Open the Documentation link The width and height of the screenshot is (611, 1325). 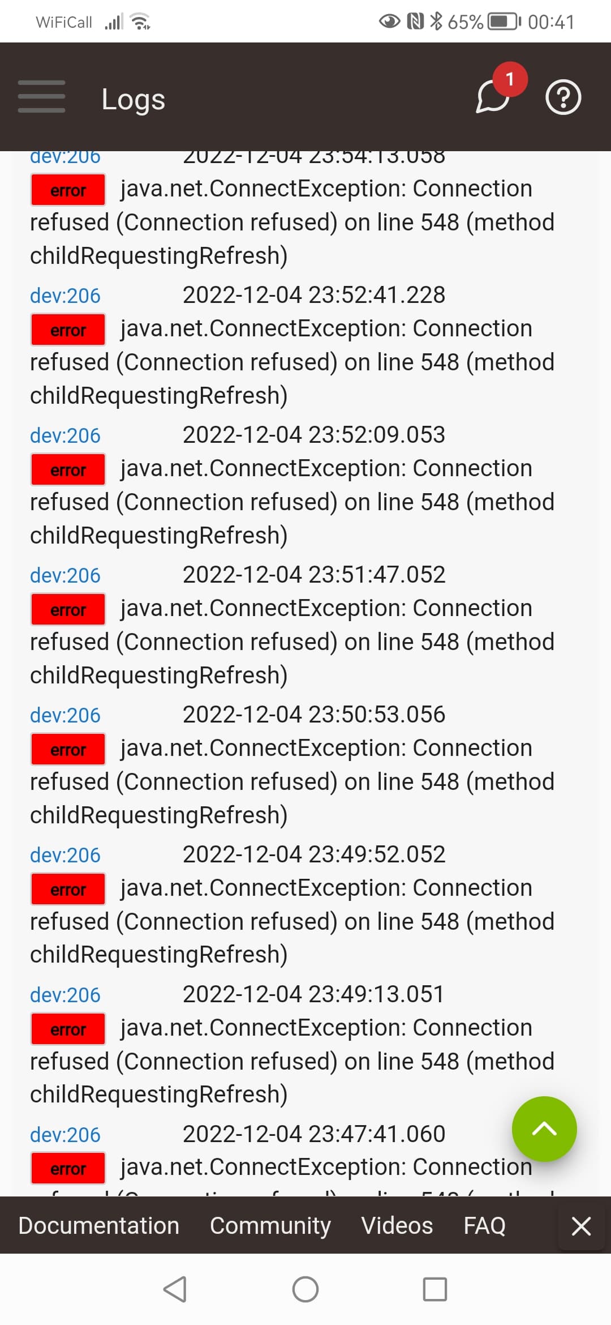coord(99,1225)
